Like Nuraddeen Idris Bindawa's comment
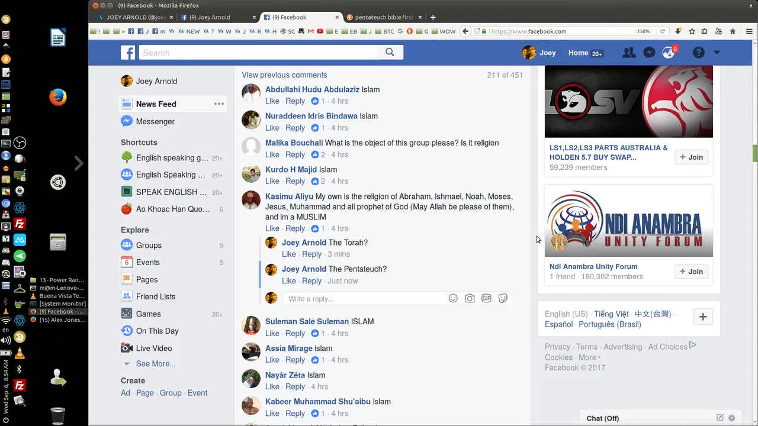 click(272, 128)
